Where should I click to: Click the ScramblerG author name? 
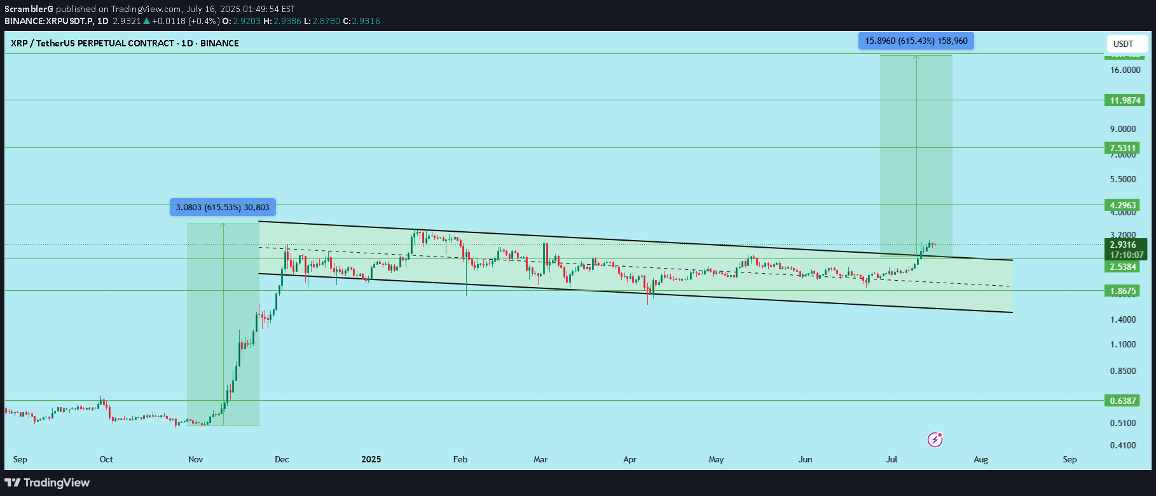(x=29, y=9)
